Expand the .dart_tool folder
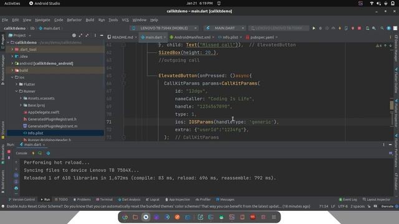 pyautogui.click(x=12, y=50)
